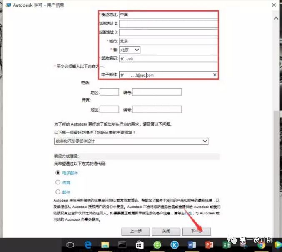Click the 响应方式信息 section heading
The width and height of the screenshot is (282, 252).
(66, 156)
